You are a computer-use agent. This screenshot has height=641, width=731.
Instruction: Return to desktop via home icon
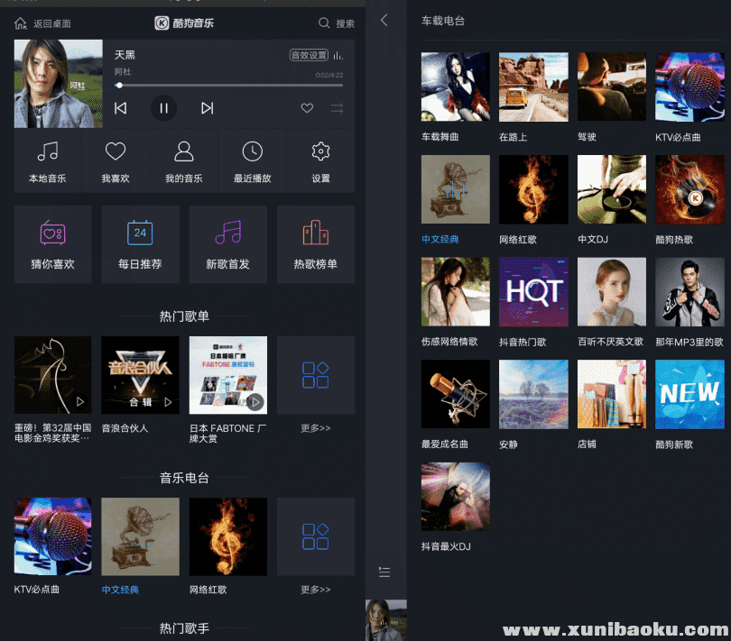21,23
